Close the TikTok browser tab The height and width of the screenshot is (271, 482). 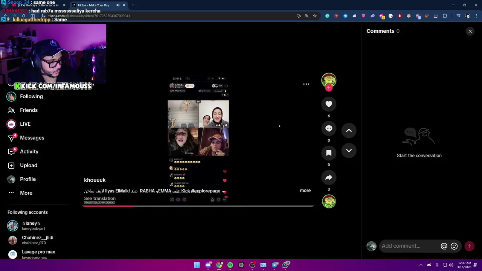[x=124, y=5]
